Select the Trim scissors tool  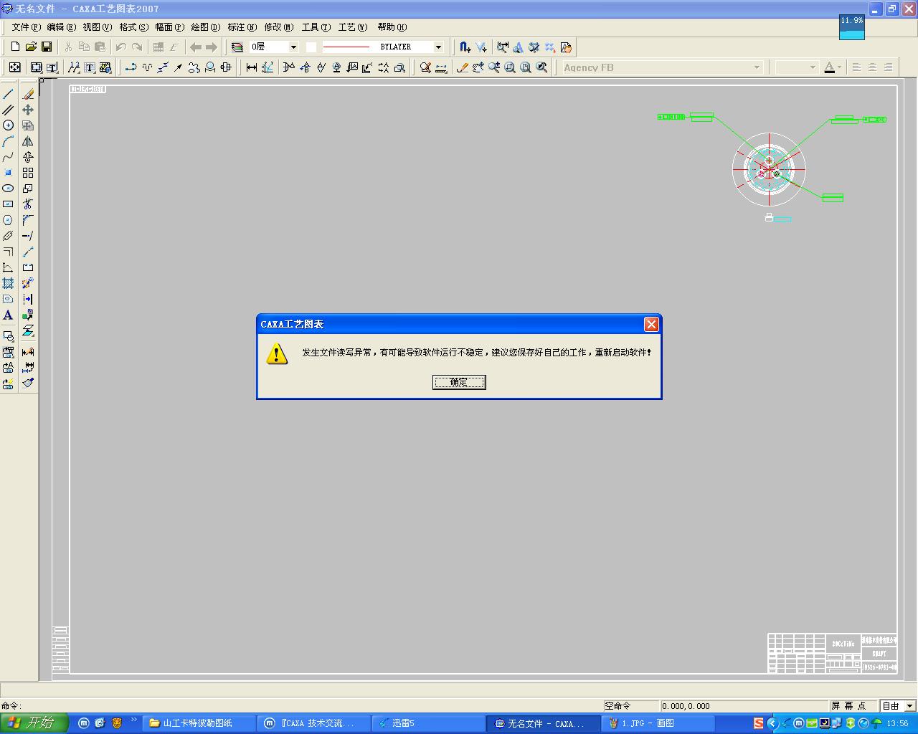(28, 204)
